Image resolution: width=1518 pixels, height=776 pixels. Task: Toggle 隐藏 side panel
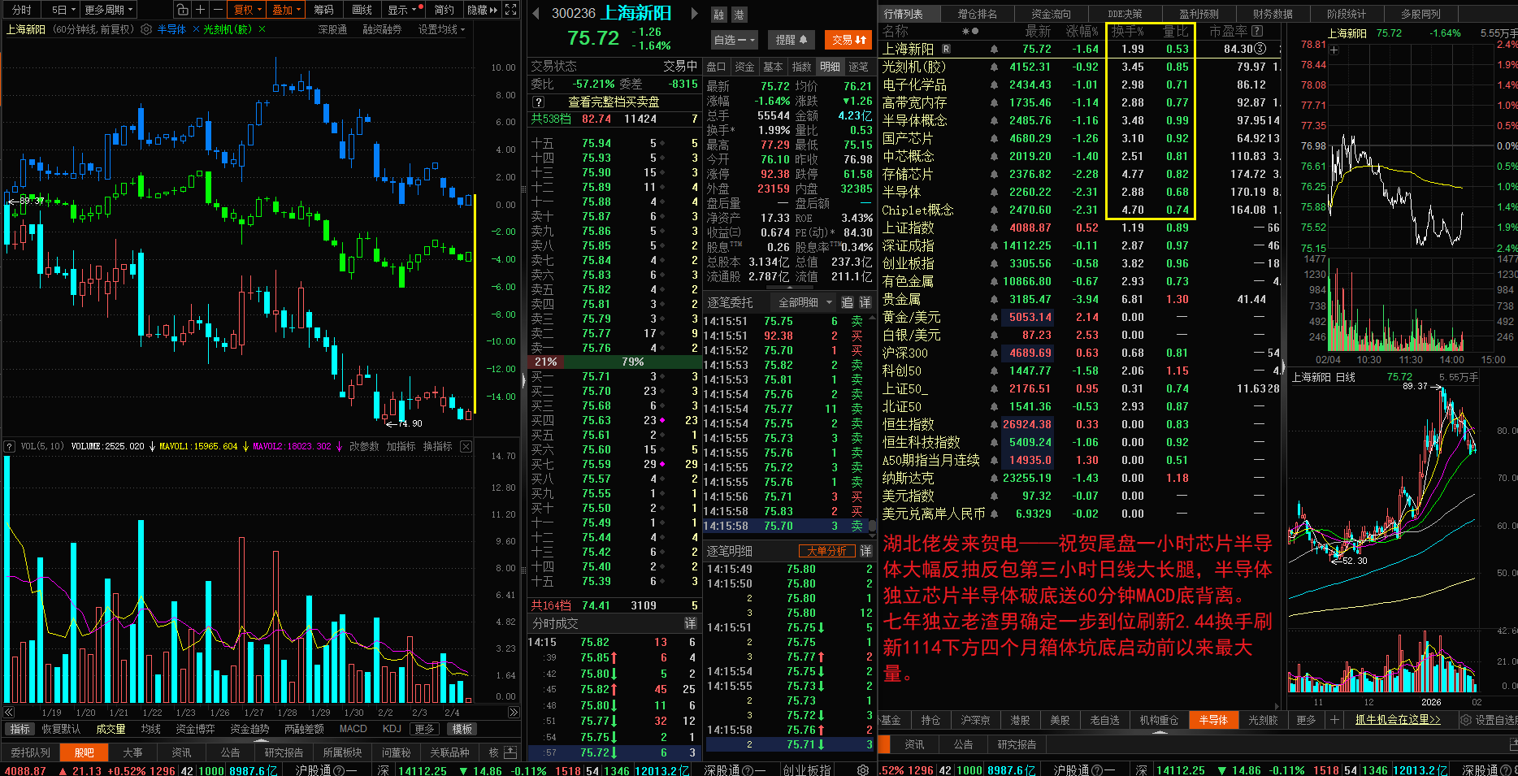(482, 10)
